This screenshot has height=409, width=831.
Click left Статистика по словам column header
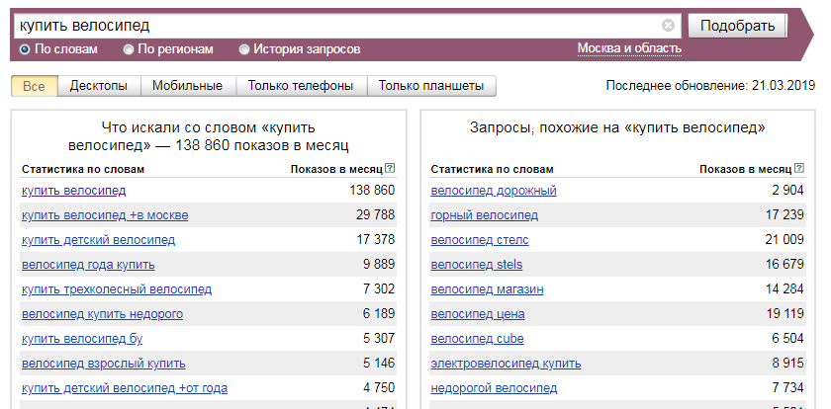coord(83,169)
